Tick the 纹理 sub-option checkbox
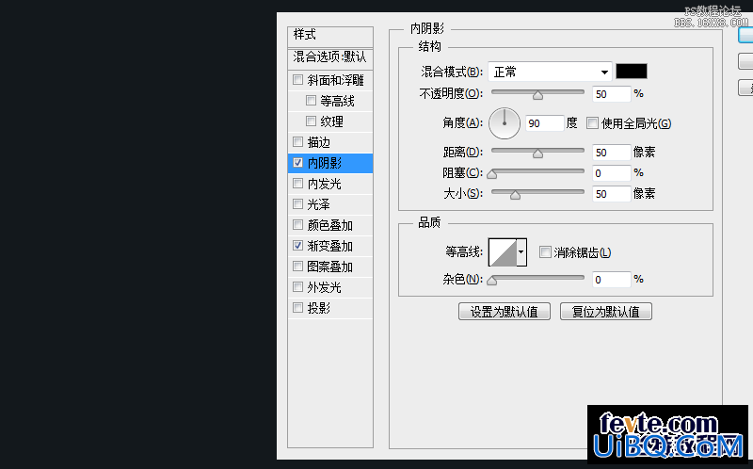The height and width of the screenshot is (469, 753). pyautogui.click(x=311, y=121)
